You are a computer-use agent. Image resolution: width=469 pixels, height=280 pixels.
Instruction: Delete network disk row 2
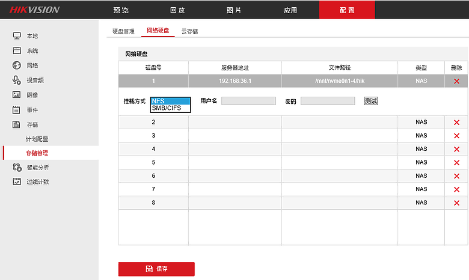tap(456, 122)
